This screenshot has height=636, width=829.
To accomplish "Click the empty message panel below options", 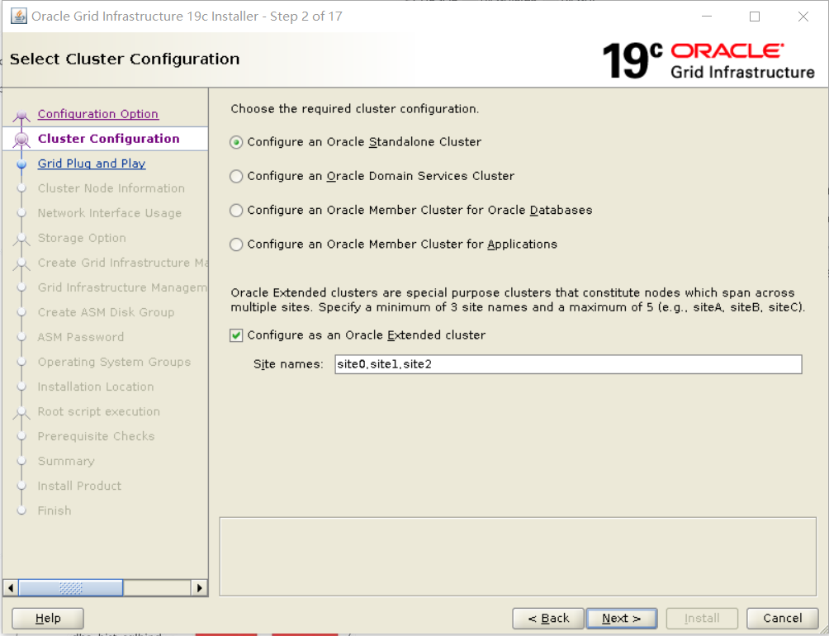I will [x=518, y=557].
